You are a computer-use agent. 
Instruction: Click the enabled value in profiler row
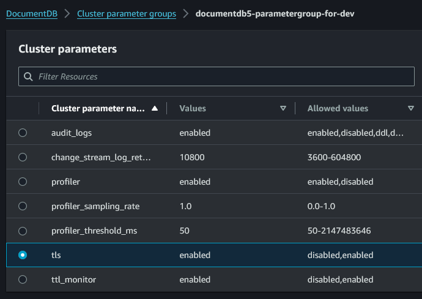click(195, 182)
